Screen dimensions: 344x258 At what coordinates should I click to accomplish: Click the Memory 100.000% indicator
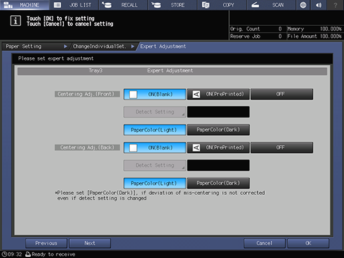coord(315,29)
